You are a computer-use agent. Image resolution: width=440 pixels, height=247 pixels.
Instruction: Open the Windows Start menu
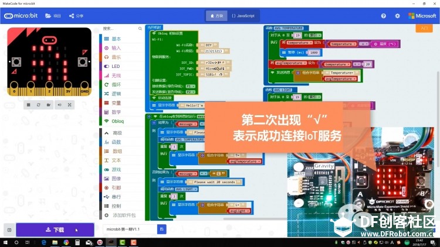(x=5, y=242)
